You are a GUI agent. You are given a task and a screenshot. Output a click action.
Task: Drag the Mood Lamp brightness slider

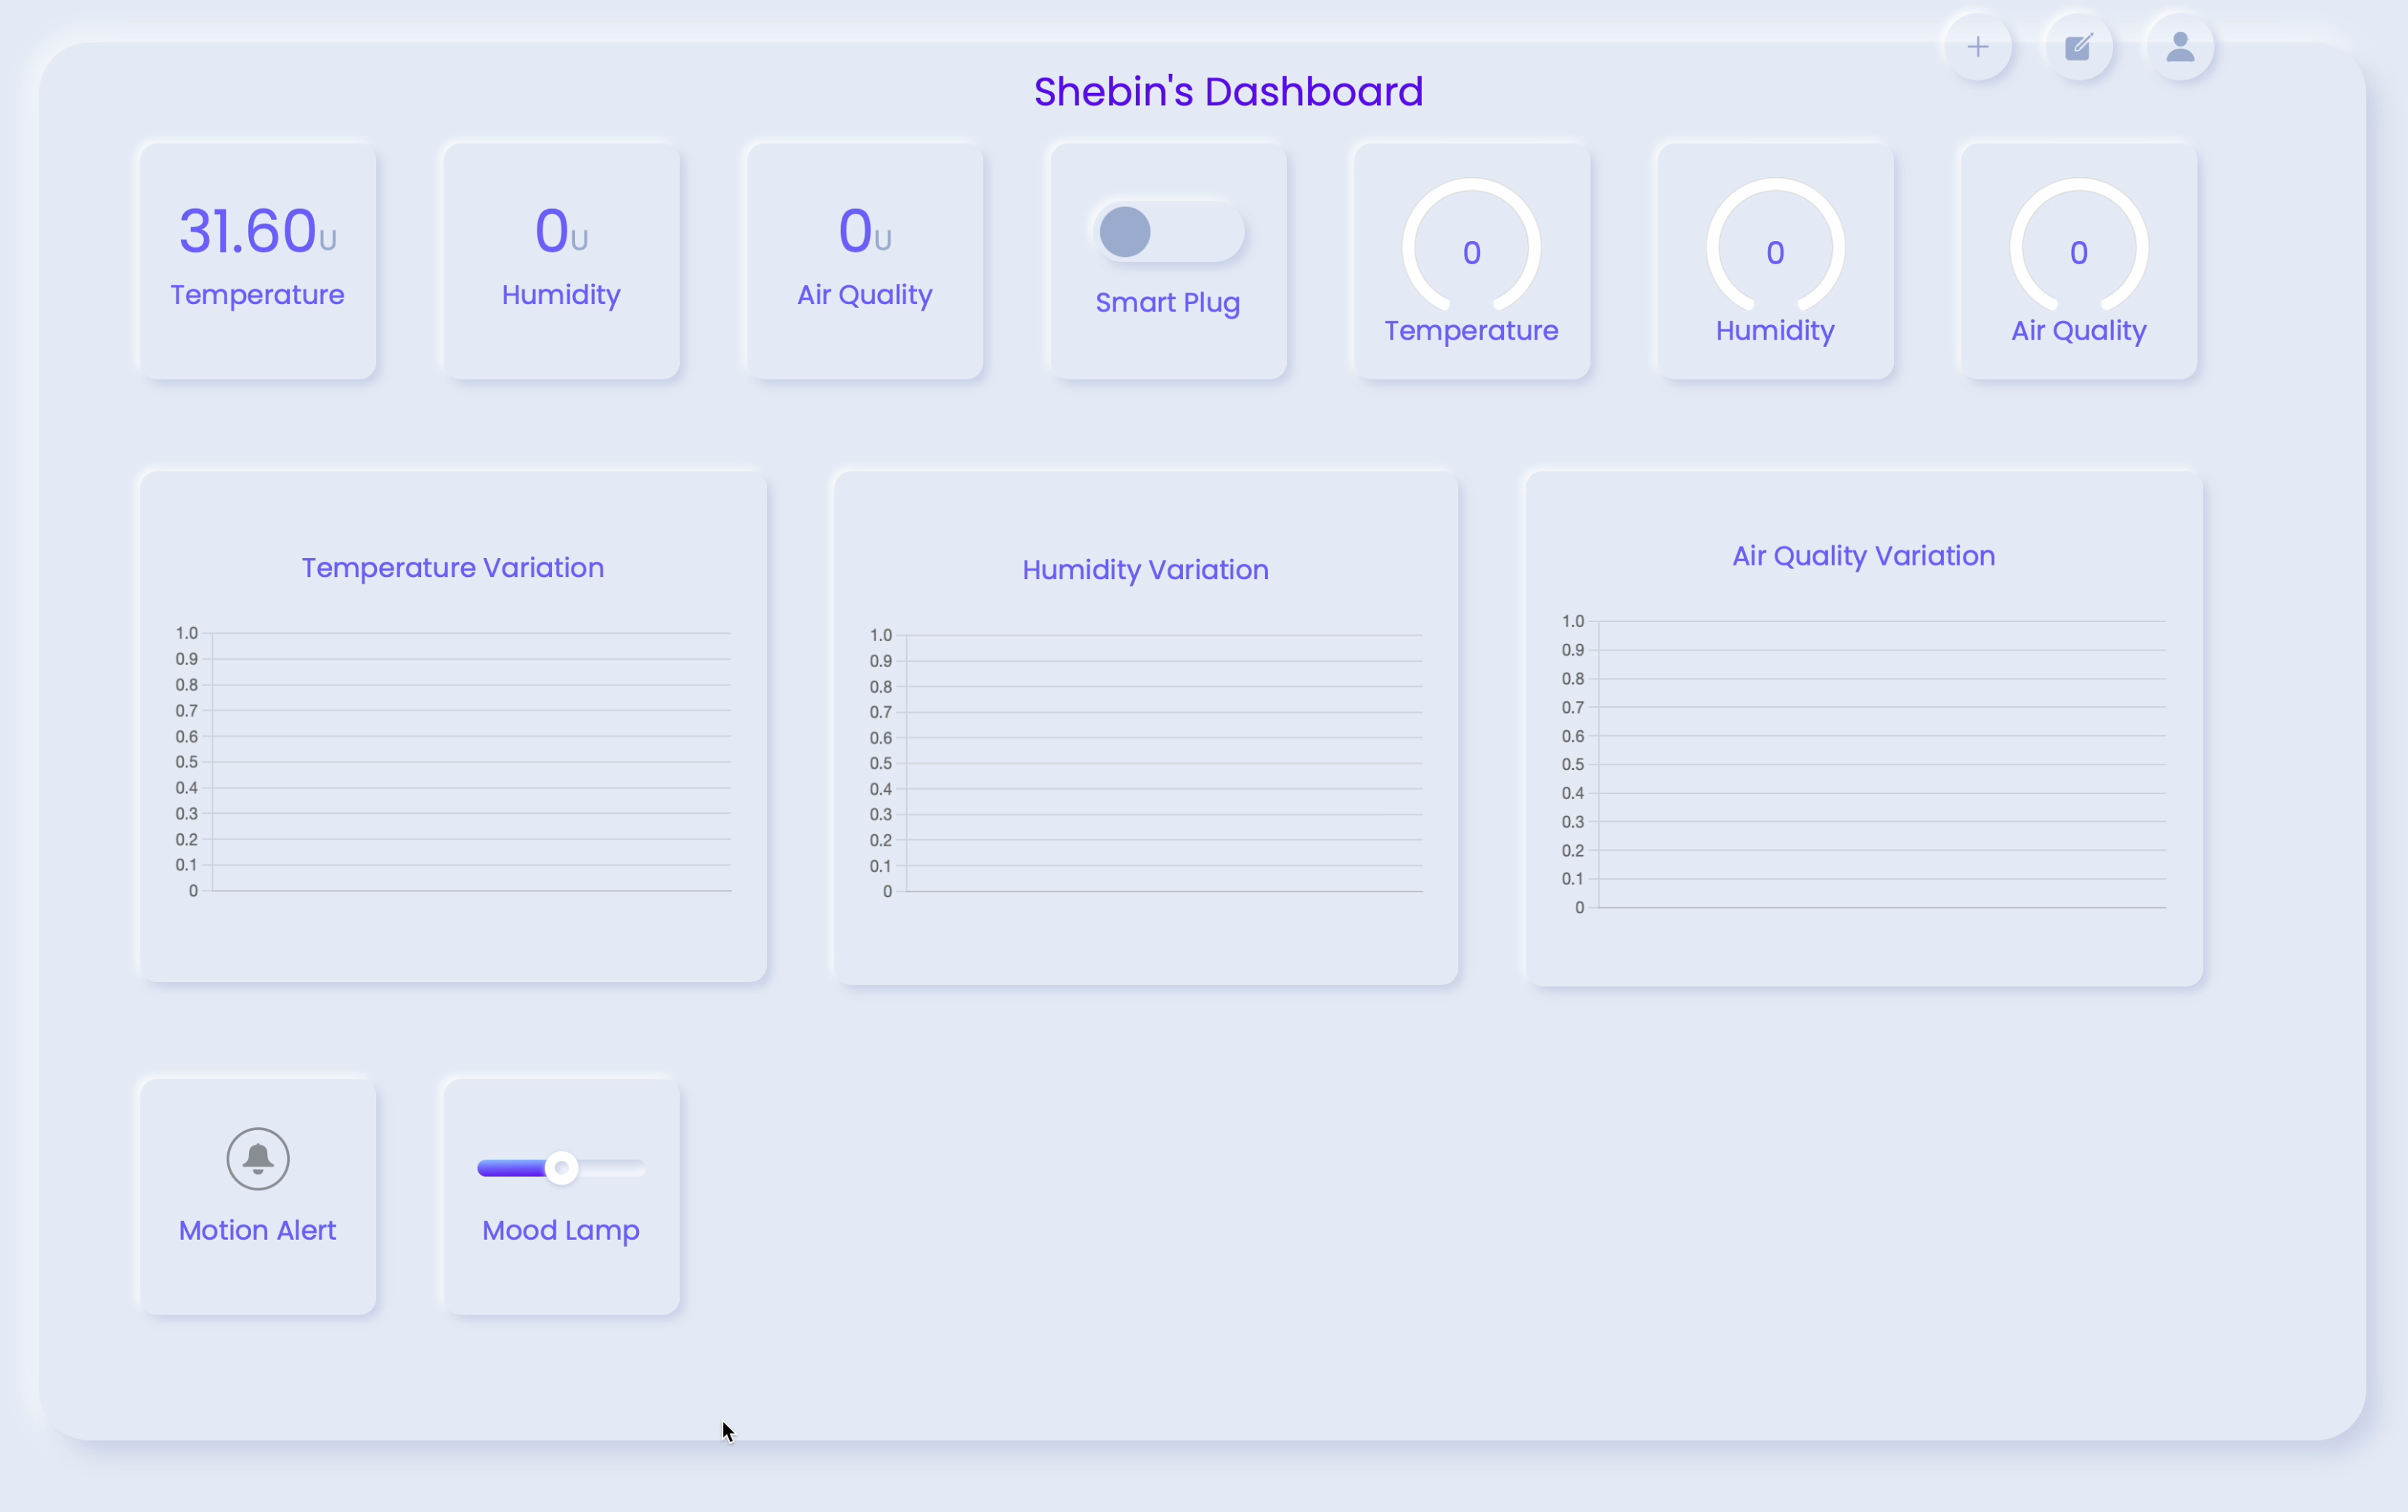pyautogui.click(x=561, y=1167)
